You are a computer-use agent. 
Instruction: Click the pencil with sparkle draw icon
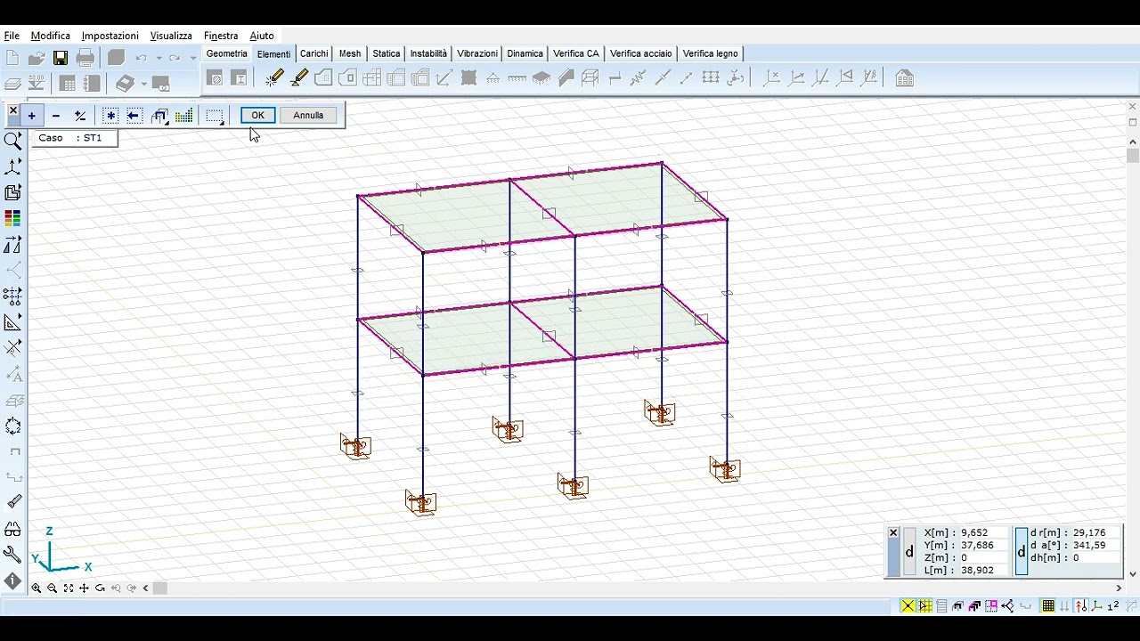point(274,78)
